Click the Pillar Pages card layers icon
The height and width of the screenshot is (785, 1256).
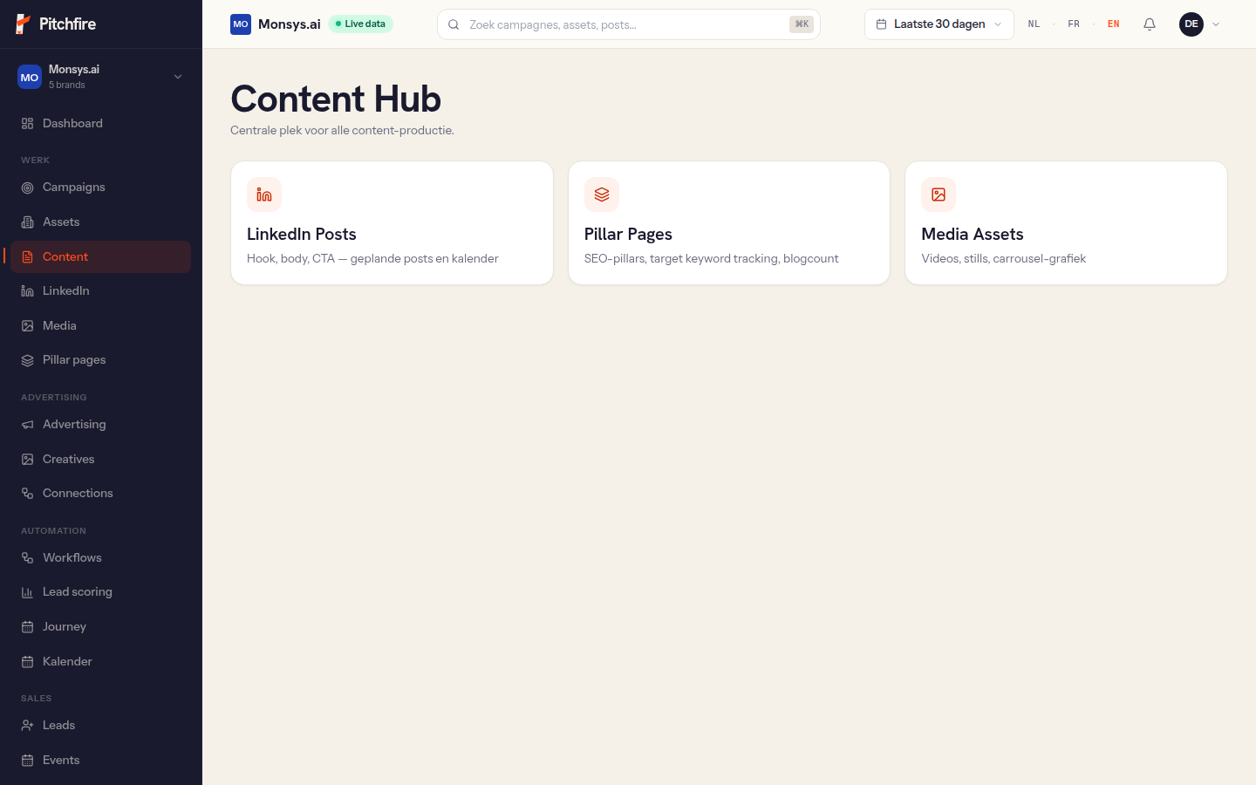(602, 195)
